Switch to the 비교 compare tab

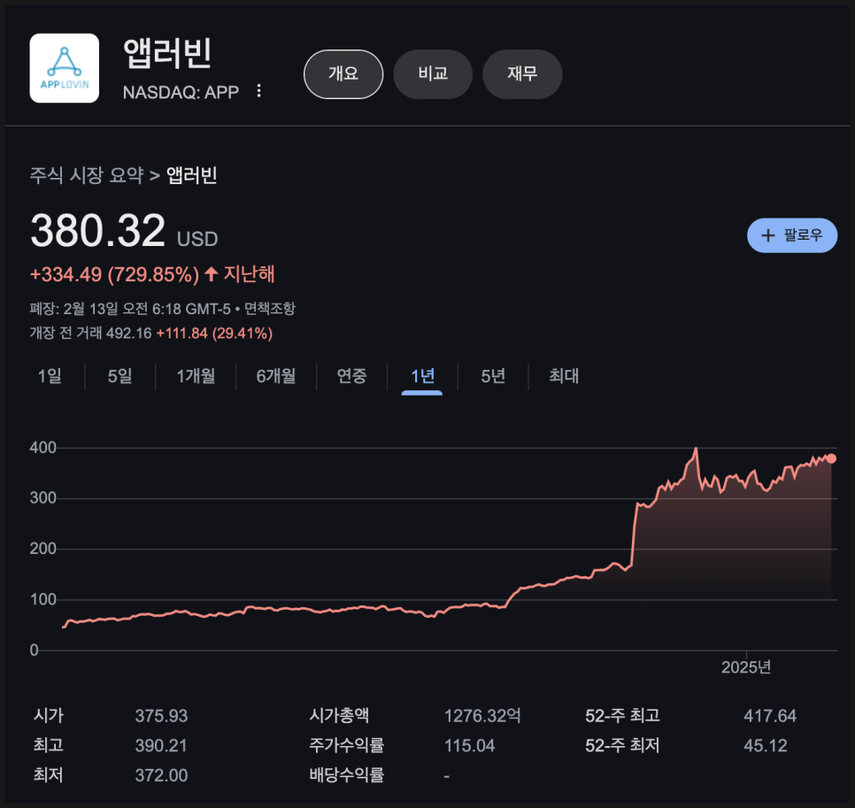pyautogui.click(x=433, y=74)
